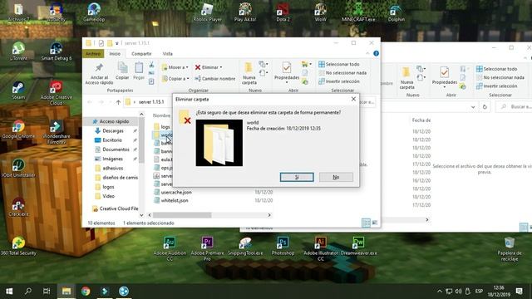Screen dimensions: 532x299
Task: Open the Mover a dropdown
Action: click(x=175, y=67)
